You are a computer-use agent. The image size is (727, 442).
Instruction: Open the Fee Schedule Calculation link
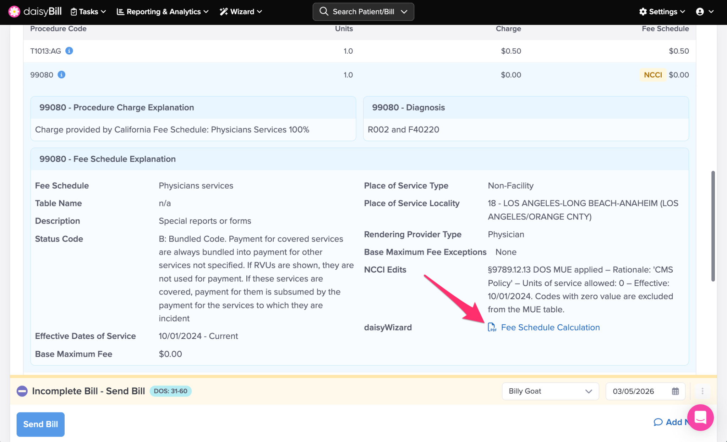coord(550,327)
